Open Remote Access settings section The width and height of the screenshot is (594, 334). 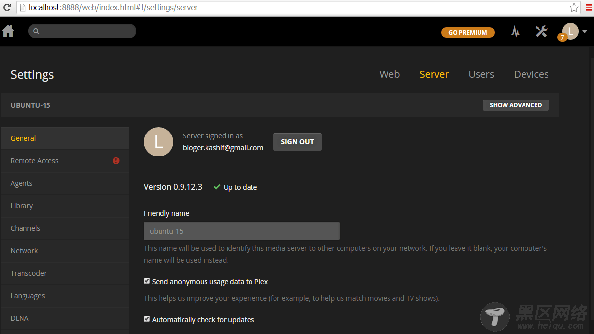pos(65,161)
